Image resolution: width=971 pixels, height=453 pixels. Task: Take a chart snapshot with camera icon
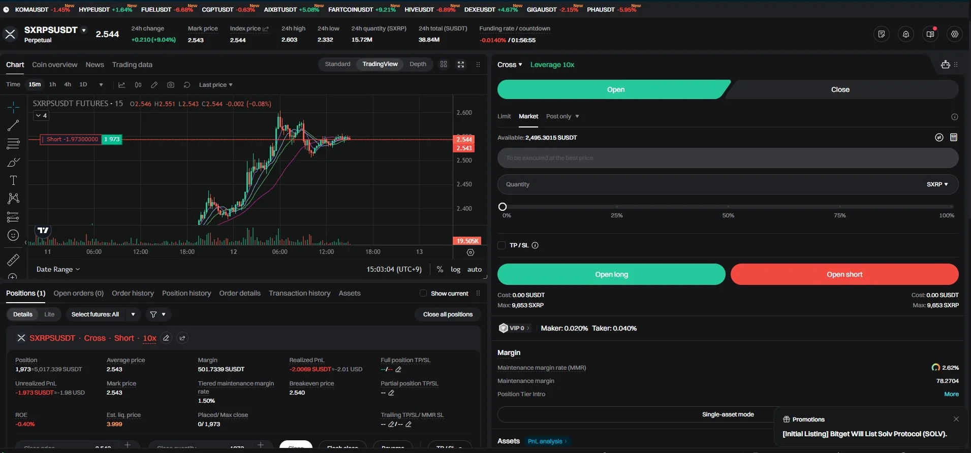(171, 85)
